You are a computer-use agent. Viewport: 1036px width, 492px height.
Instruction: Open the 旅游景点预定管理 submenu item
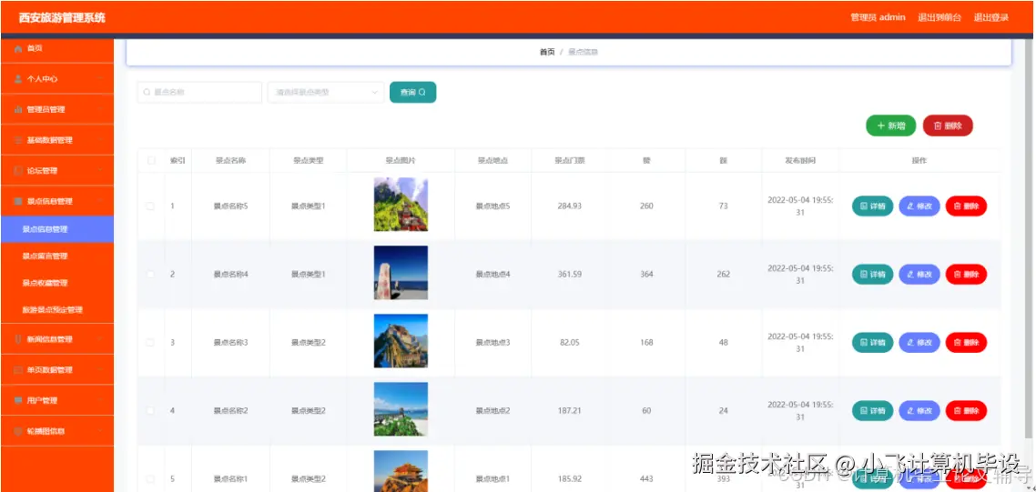(56, 310)
